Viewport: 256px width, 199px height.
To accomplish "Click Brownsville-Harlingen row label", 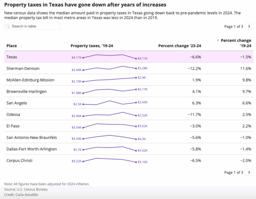I will pyautogui.click(x=26, y=91).
